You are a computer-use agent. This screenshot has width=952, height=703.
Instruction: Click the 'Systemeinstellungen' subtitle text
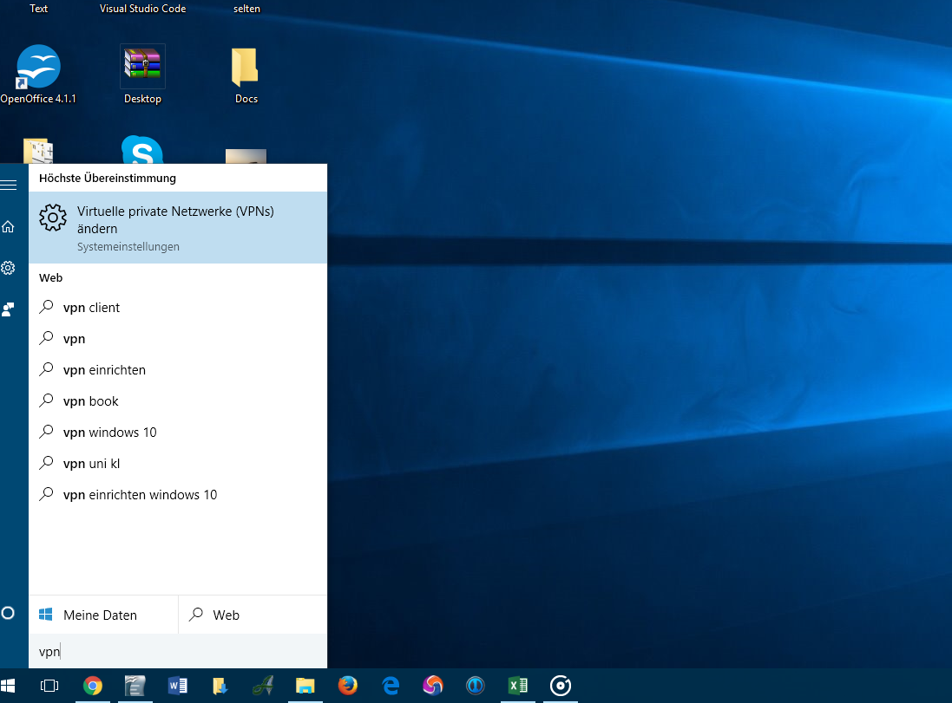128,247
